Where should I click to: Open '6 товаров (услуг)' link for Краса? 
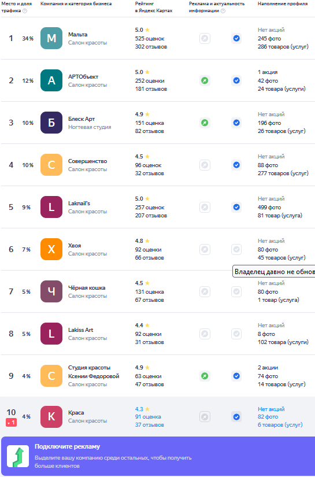[280, 425]
